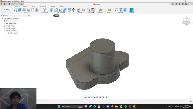This screenshot has height=109, width=193.
Task: Hide the Bodies folder
Action: (7, 28)
